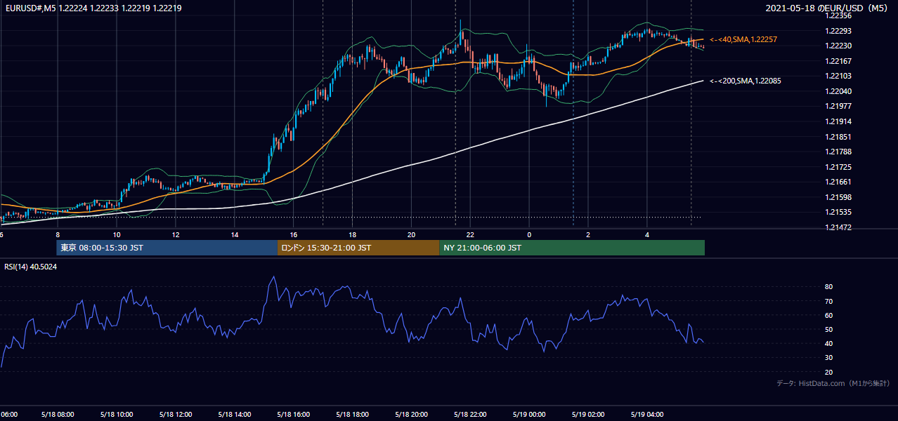Click price level 1.21977 on the axis
Screen dimensions: 898x421
tap(838, 106)
